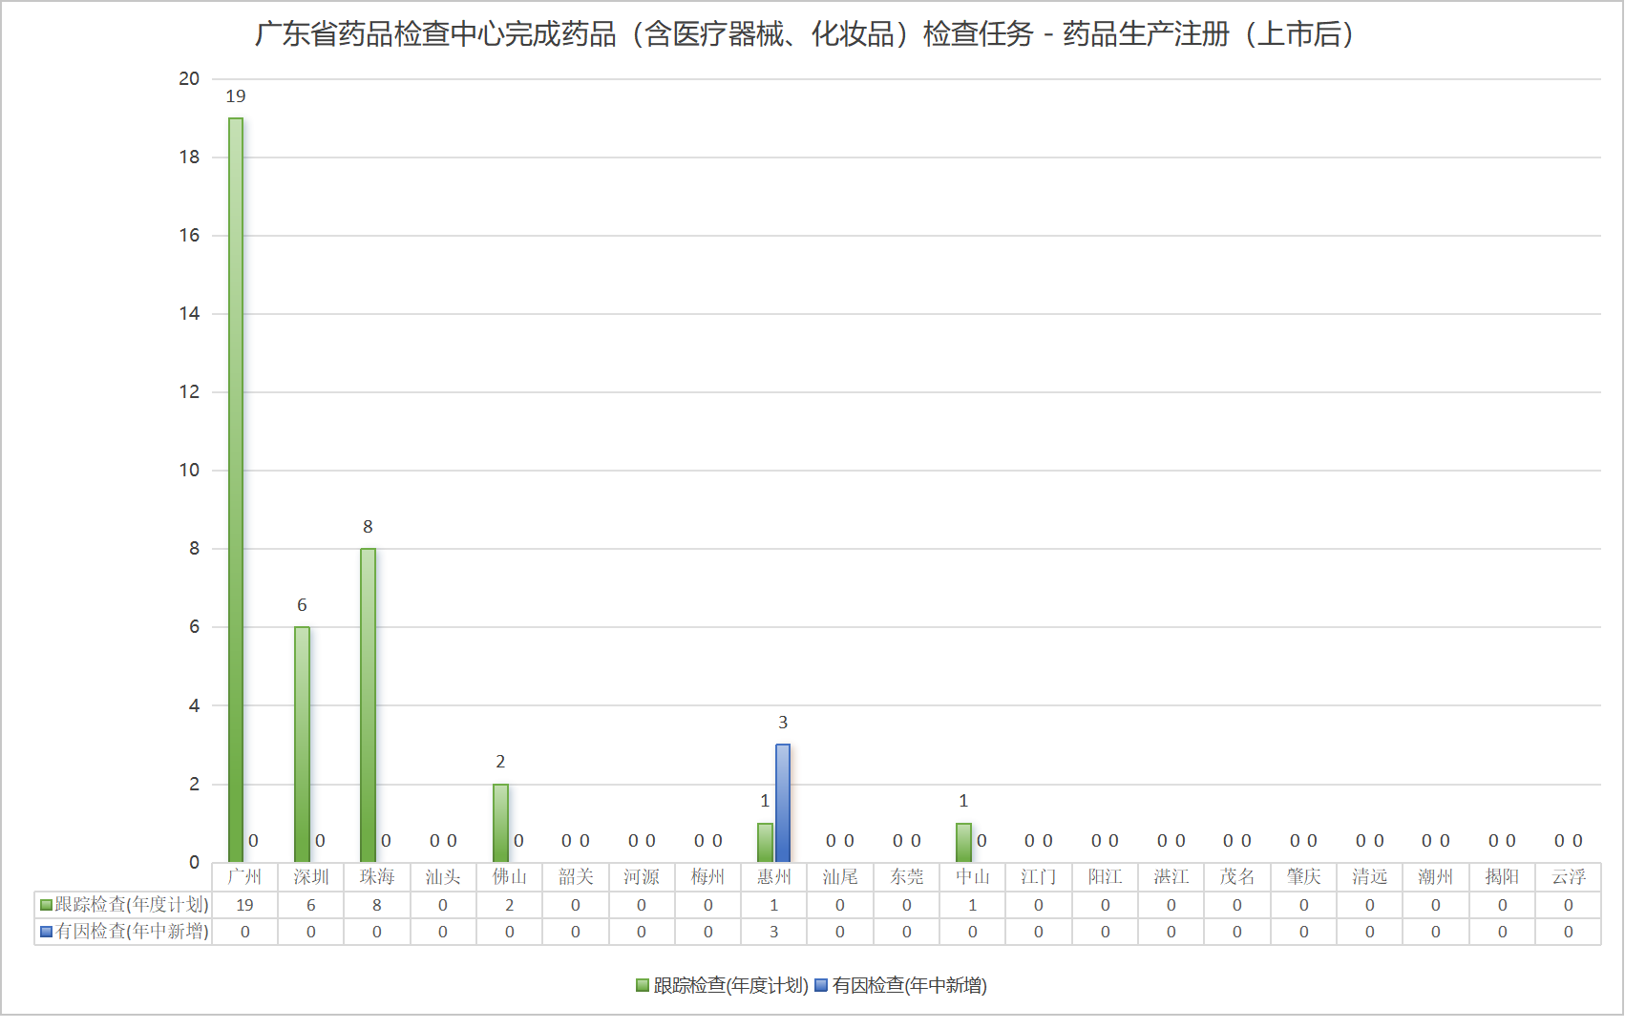Click the 东莞 category label

(x=906, y=876)
